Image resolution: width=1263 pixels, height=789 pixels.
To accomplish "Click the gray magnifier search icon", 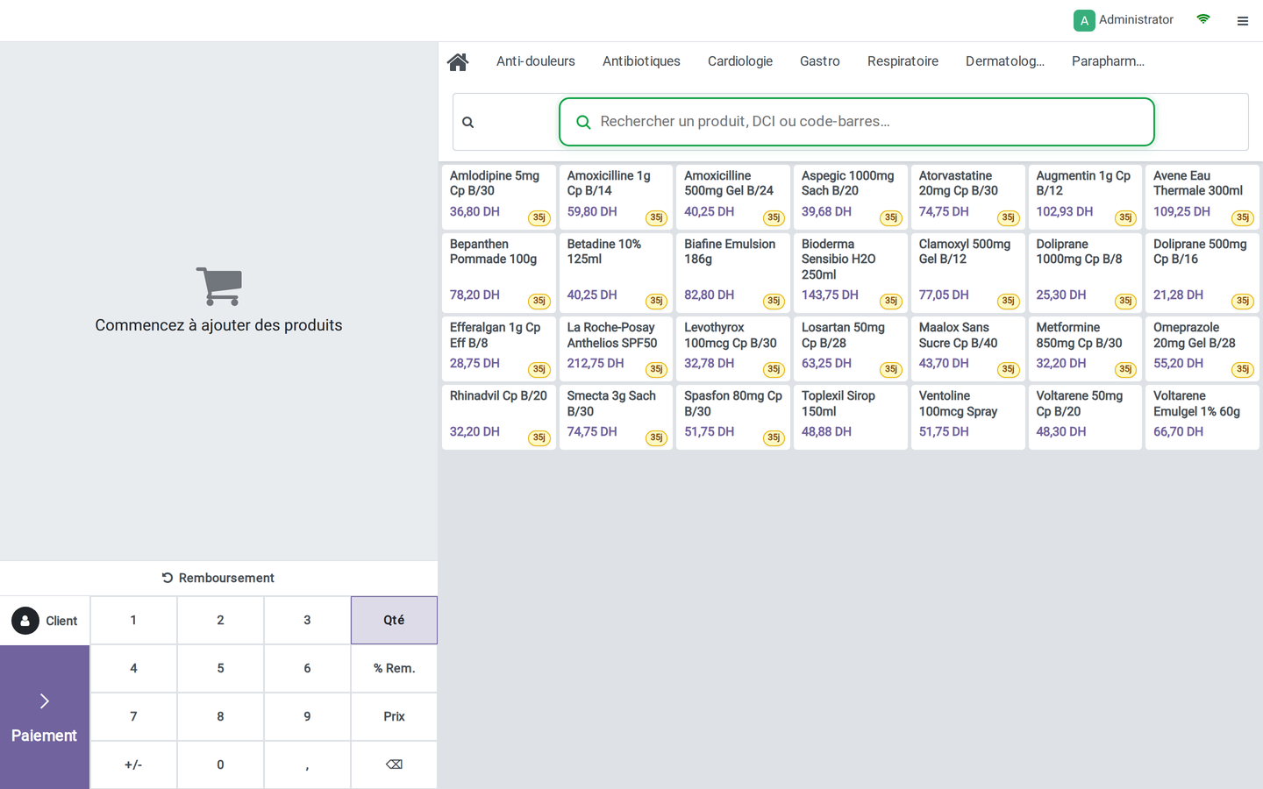I will [468, 123].
